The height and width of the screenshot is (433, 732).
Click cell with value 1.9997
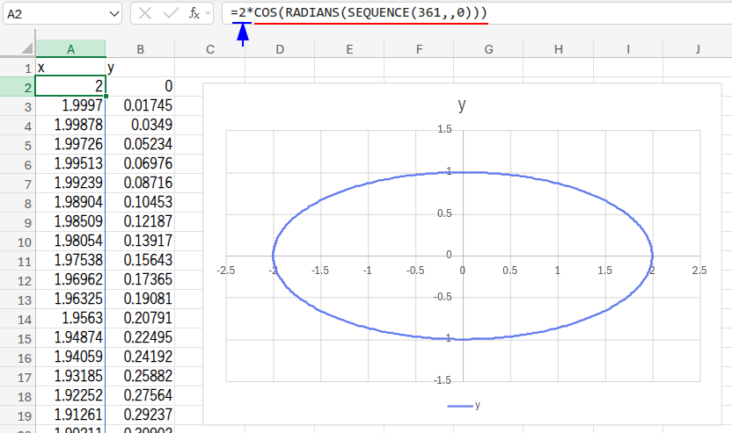(70, 105)
